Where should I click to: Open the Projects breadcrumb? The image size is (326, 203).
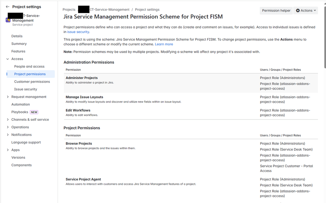click(69, 9)
